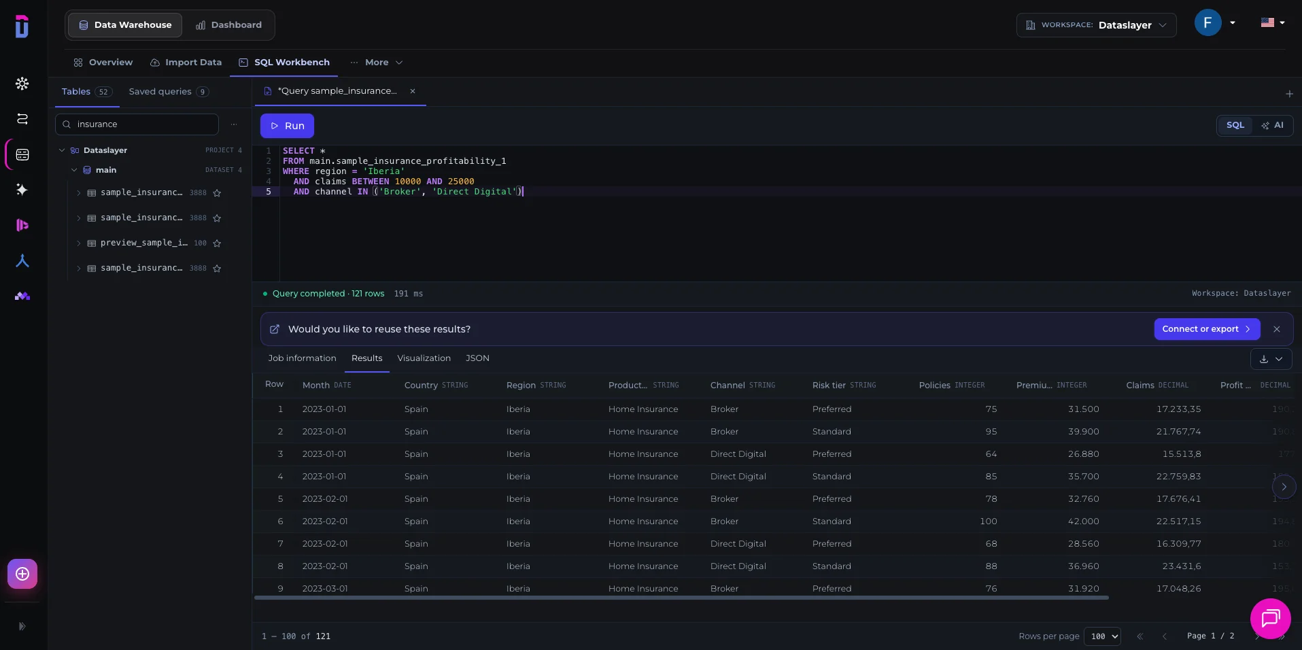The height and width of the screenshot is (650, 1302).
Task: Dismiss the reuse results banner
Action: (x=1277, y=329)
